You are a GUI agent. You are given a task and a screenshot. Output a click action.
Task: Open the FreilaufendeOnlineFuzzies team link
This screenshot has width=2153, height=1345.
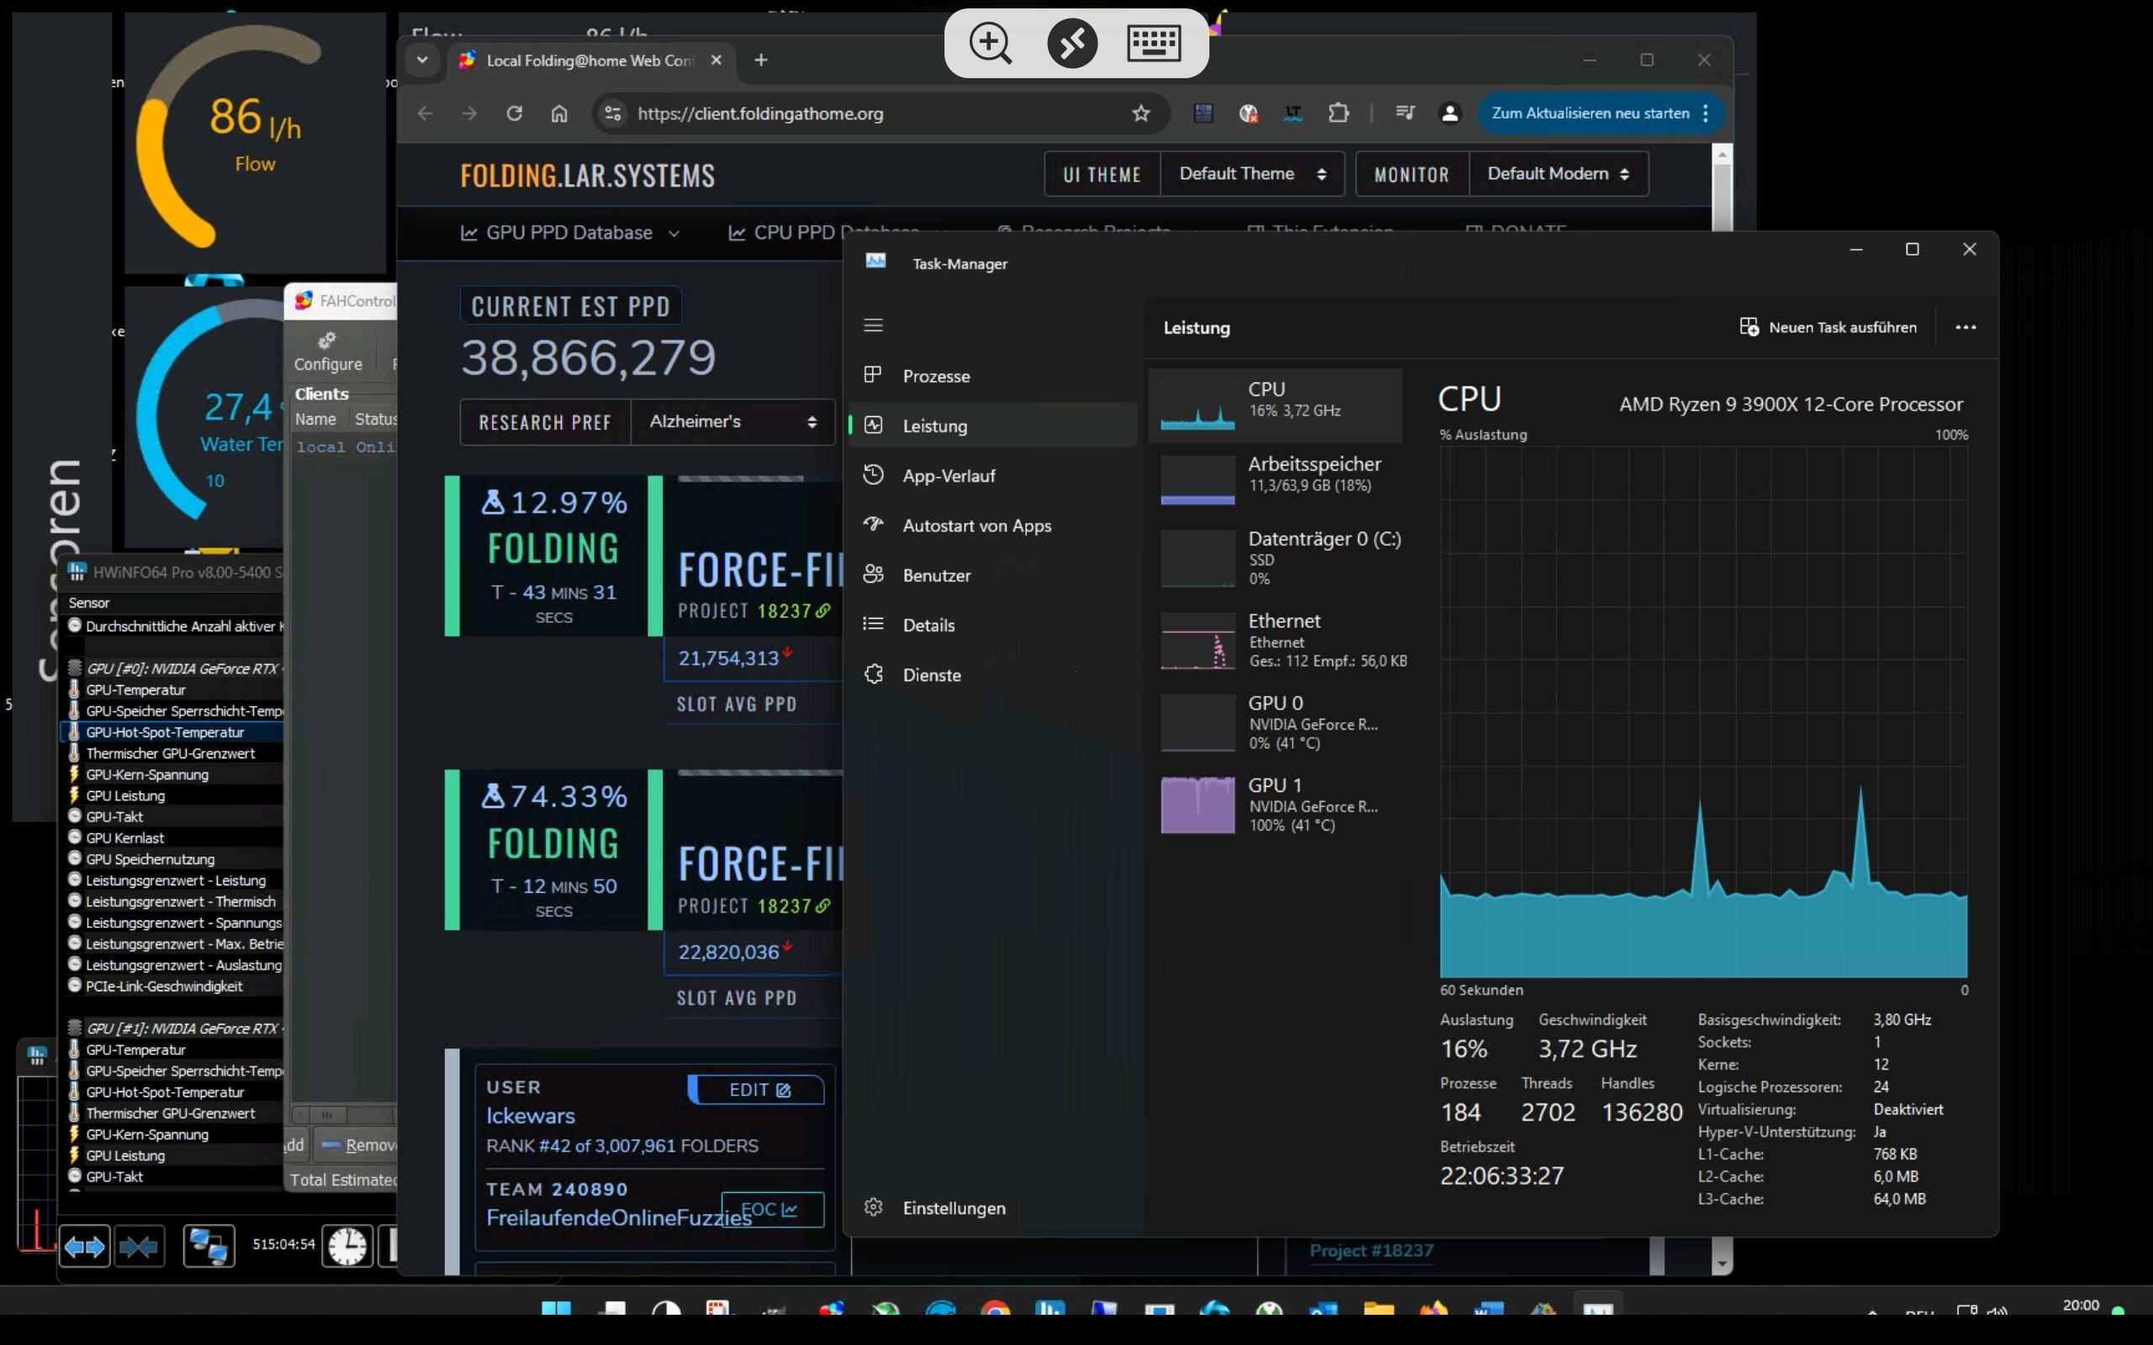click(618, 1218)
